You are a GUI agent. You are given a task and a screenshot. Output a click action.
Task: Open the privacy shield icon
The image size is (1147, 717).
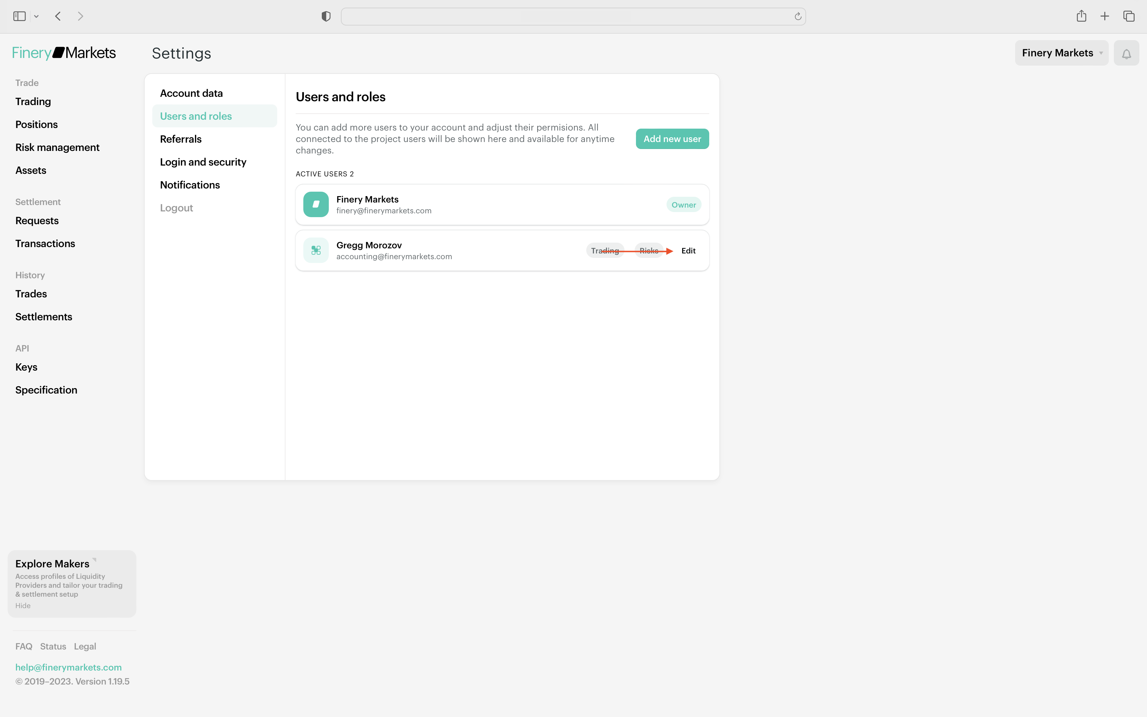(326, 17)
